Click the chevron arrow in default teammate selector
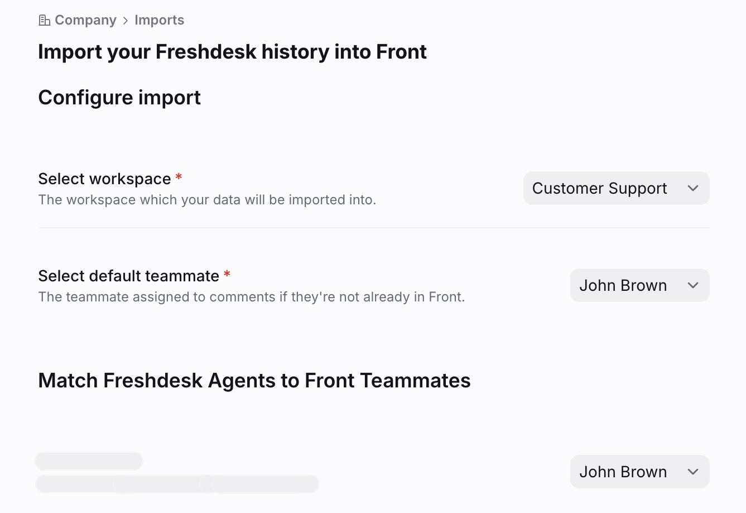Screen dimensions: 746x513 point(692,285)
